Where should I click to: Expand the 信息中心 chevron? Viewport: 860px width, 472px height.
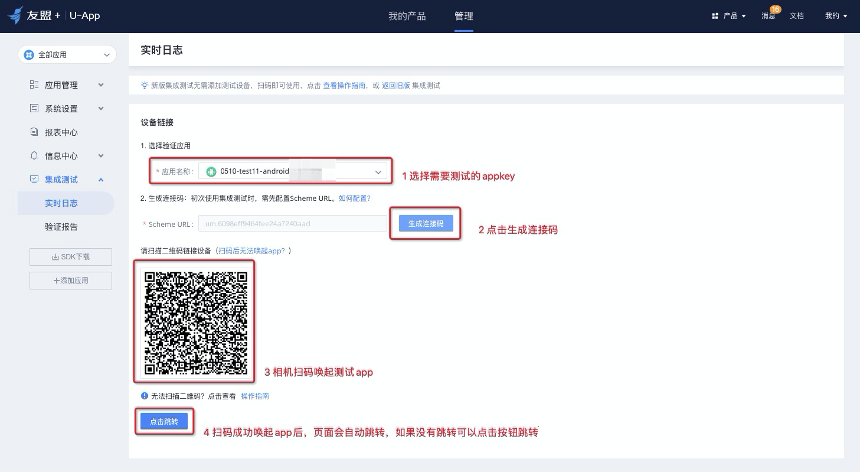pyautogui.click(x=101, y=156)
